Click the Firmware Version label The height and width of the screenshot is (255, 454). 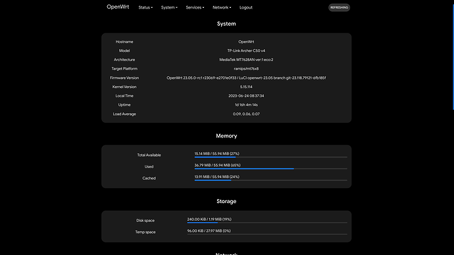tap(124, 78)
